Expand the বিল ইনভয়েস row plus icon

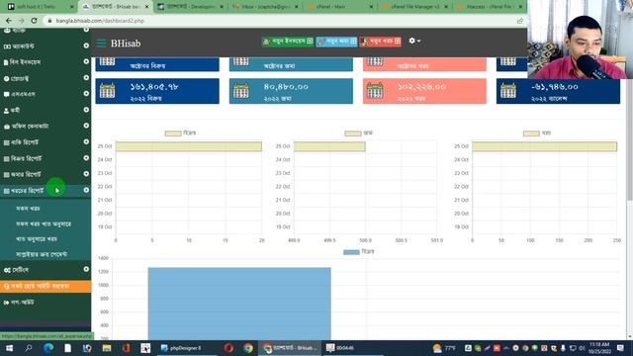[x=86, y=61]
